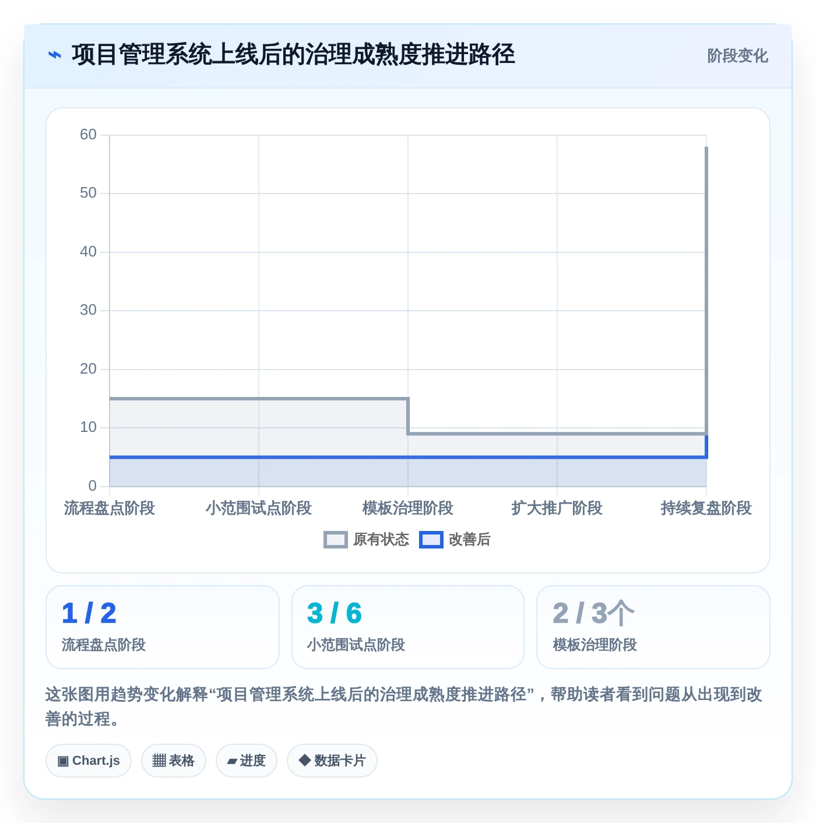Click the y-axis value 30
Screen dimensions: 816x823
tap(88, 310)
